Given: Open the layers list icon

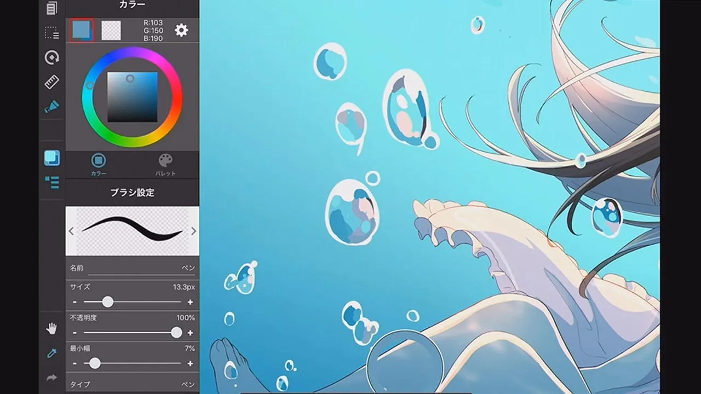Looking at the screenshot, I should [51, 182].
